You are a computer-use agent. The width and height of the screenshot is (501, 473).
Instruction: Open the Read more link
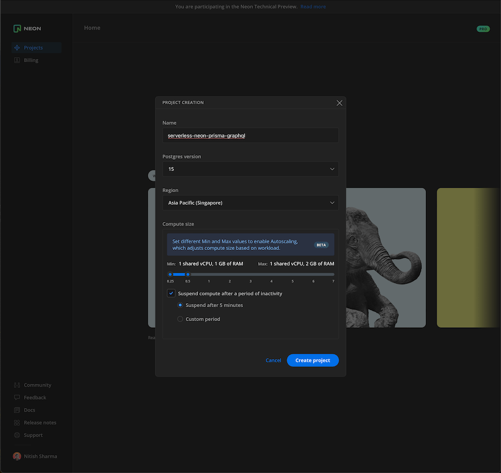point(313,6)
